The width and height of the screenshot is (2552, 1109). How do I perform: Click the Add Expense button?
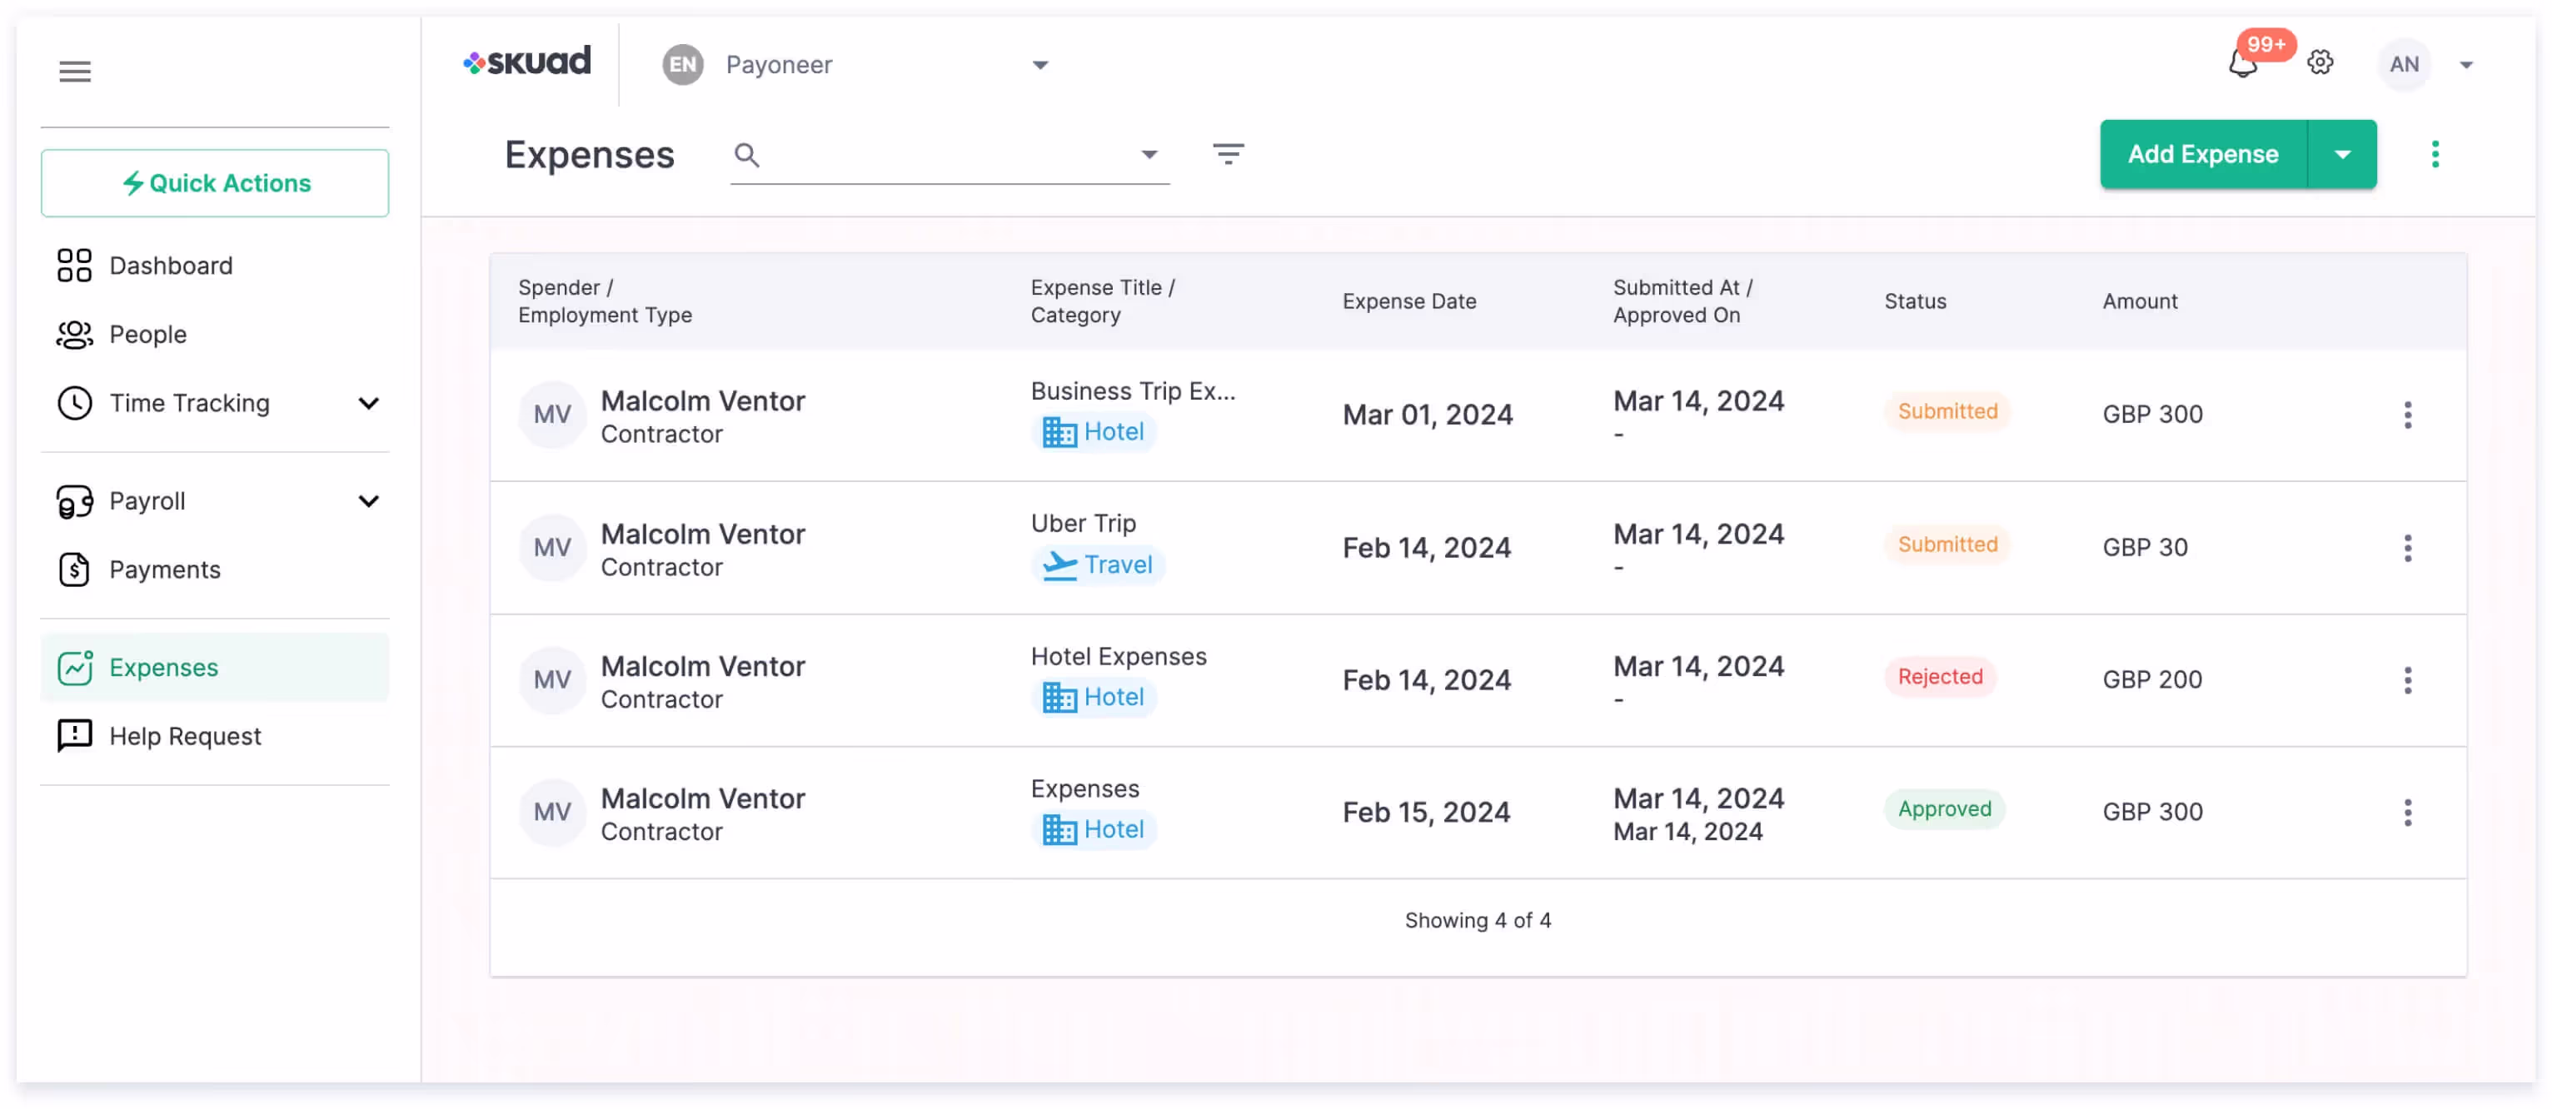click(x=2202, y=155)
